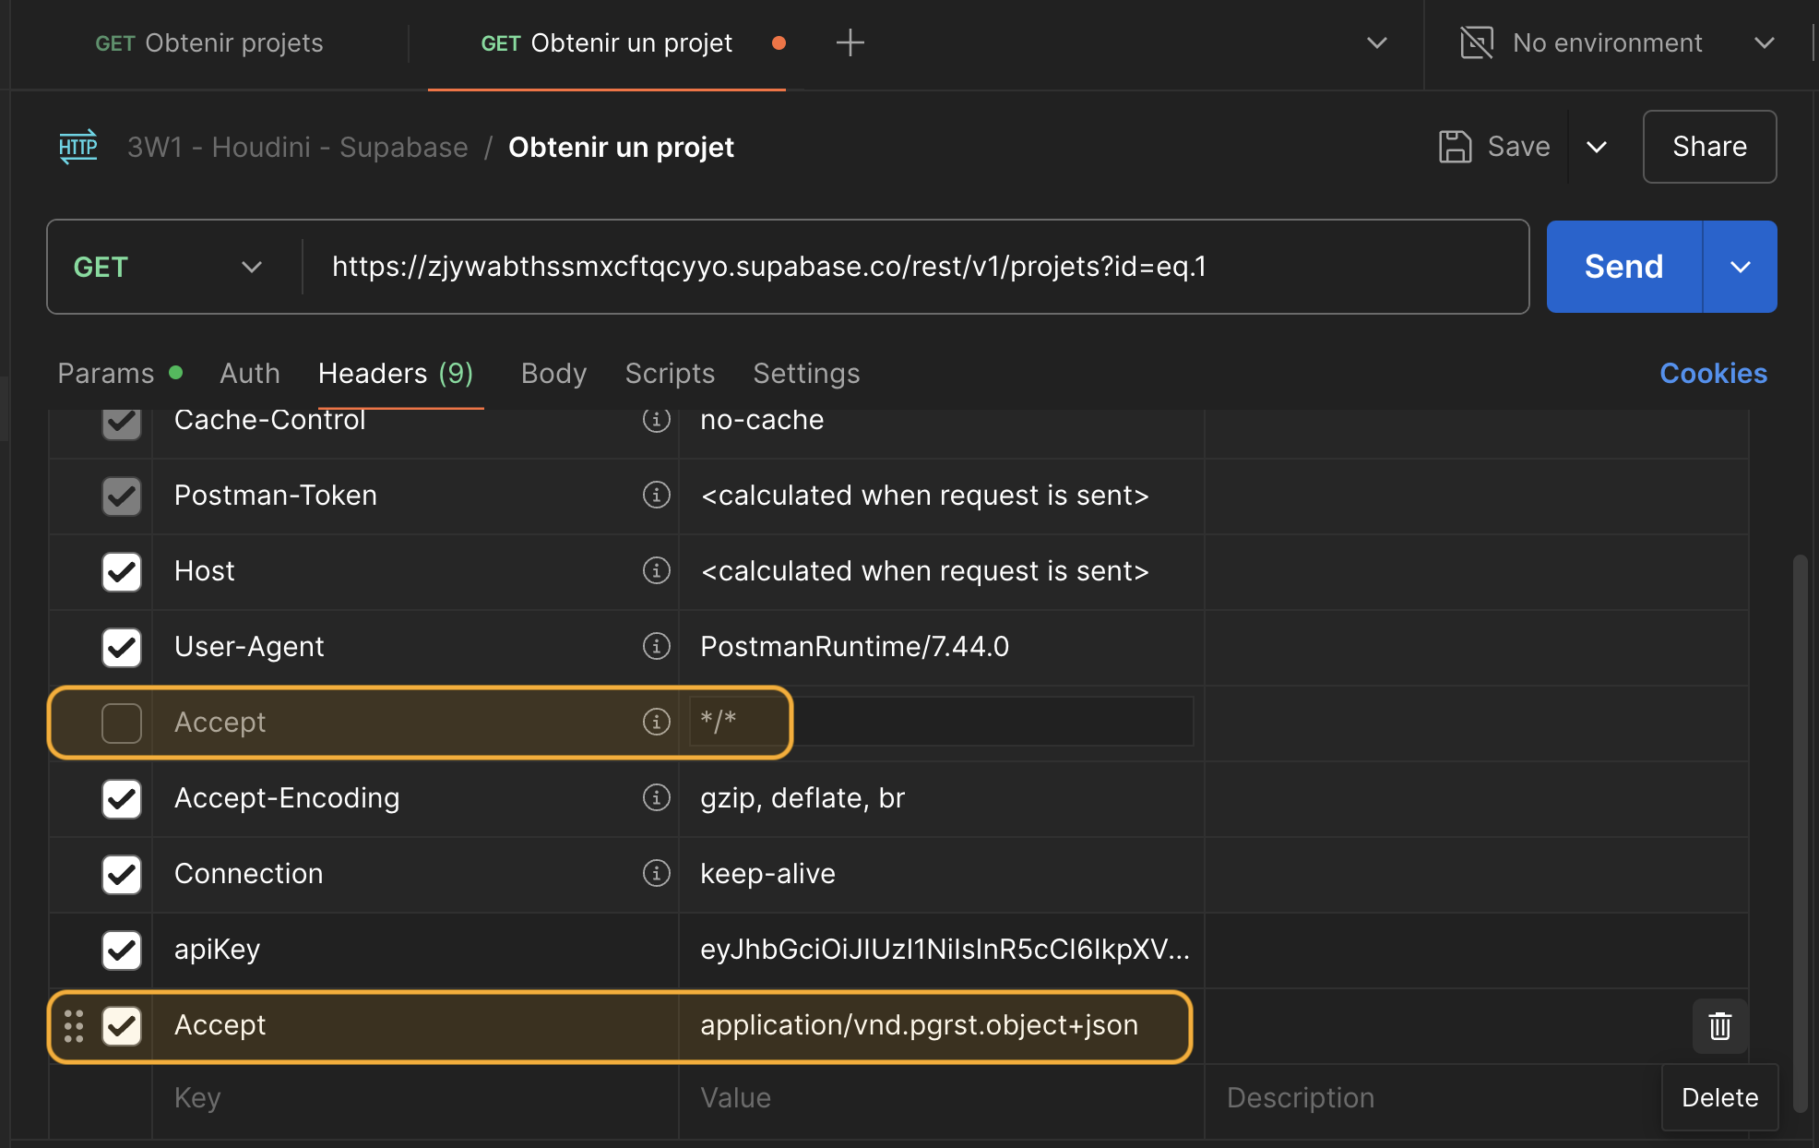Screen dimensions: 1819x1148
Task: Click the HTTP request type icon
Action: 77,147
